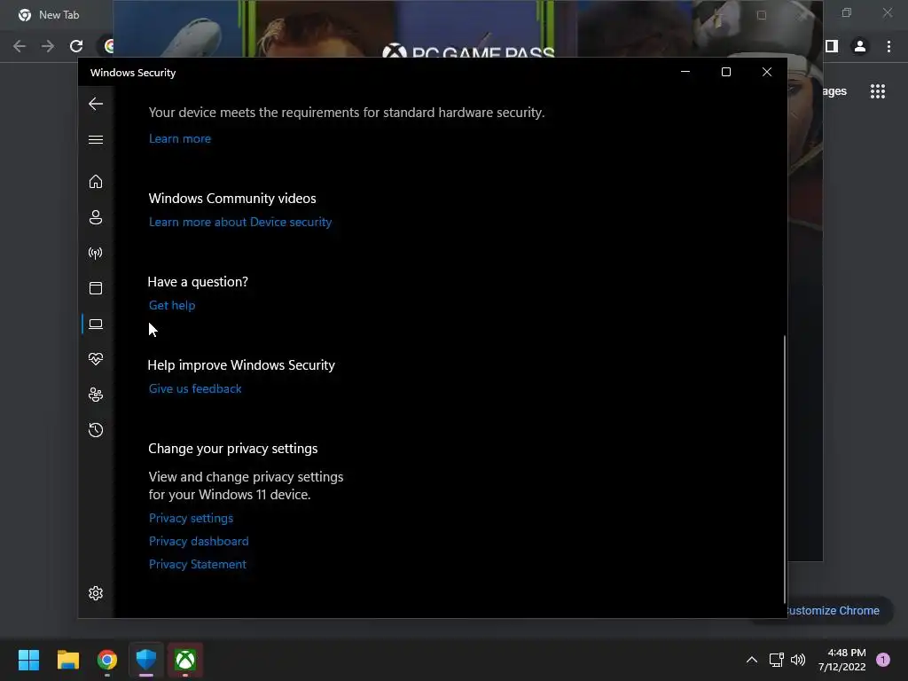Click the Windows Security vertical scrollbar
The height and width of the screenshot is (681, 908).
click(785, 469)
